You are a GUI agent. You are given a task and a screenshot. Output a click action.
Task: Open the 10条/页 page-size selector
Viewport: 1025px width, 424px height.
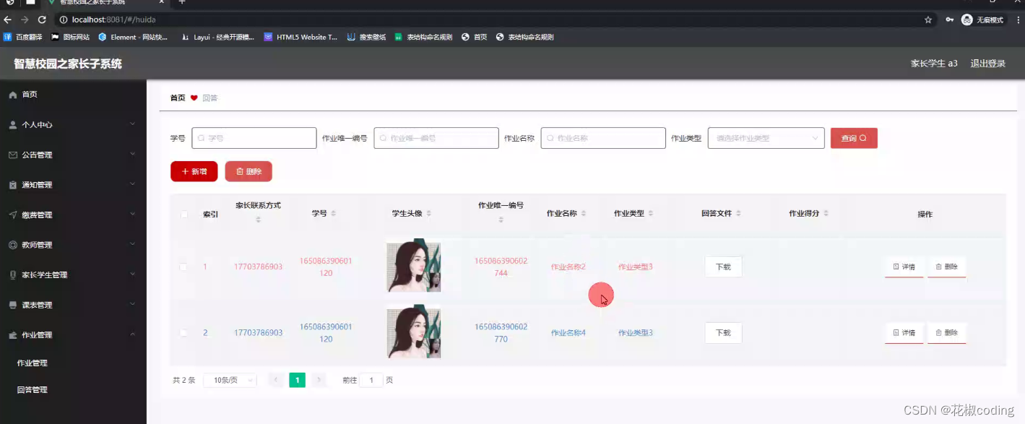229,379
